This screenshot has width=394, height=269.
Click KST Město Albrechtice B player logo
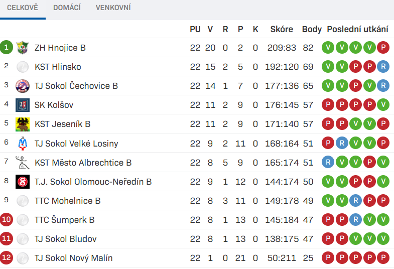(x=23, y=163)
